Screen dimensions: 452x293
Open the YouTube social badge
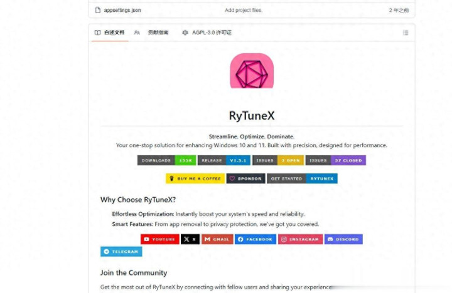pyautogui.click(x=160, y=239)
